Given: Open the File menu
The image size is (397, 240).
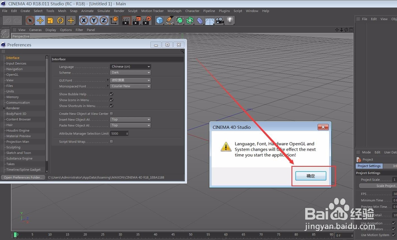Looking at the screenshot, I should click(5, 11).
